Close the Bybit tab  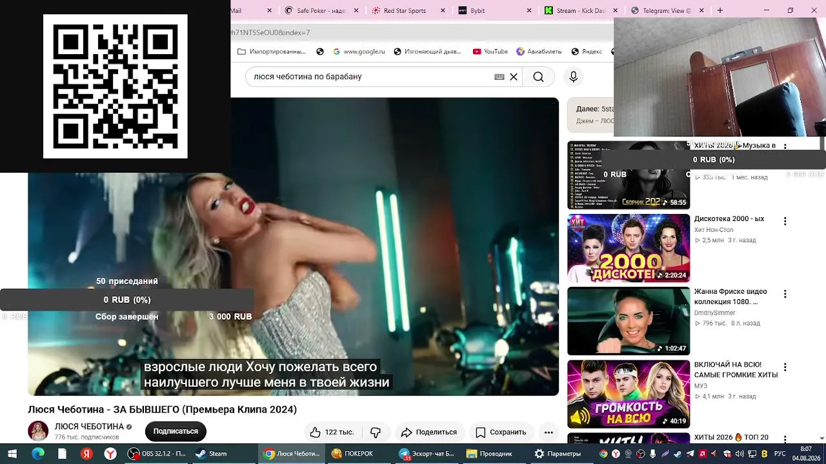(x=529, y=10)
